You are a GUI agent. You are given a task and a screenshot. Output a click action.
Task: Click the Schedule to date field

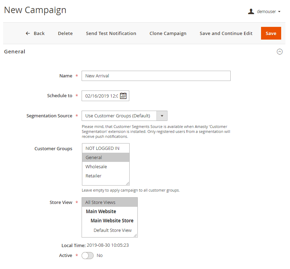(101, 96)
